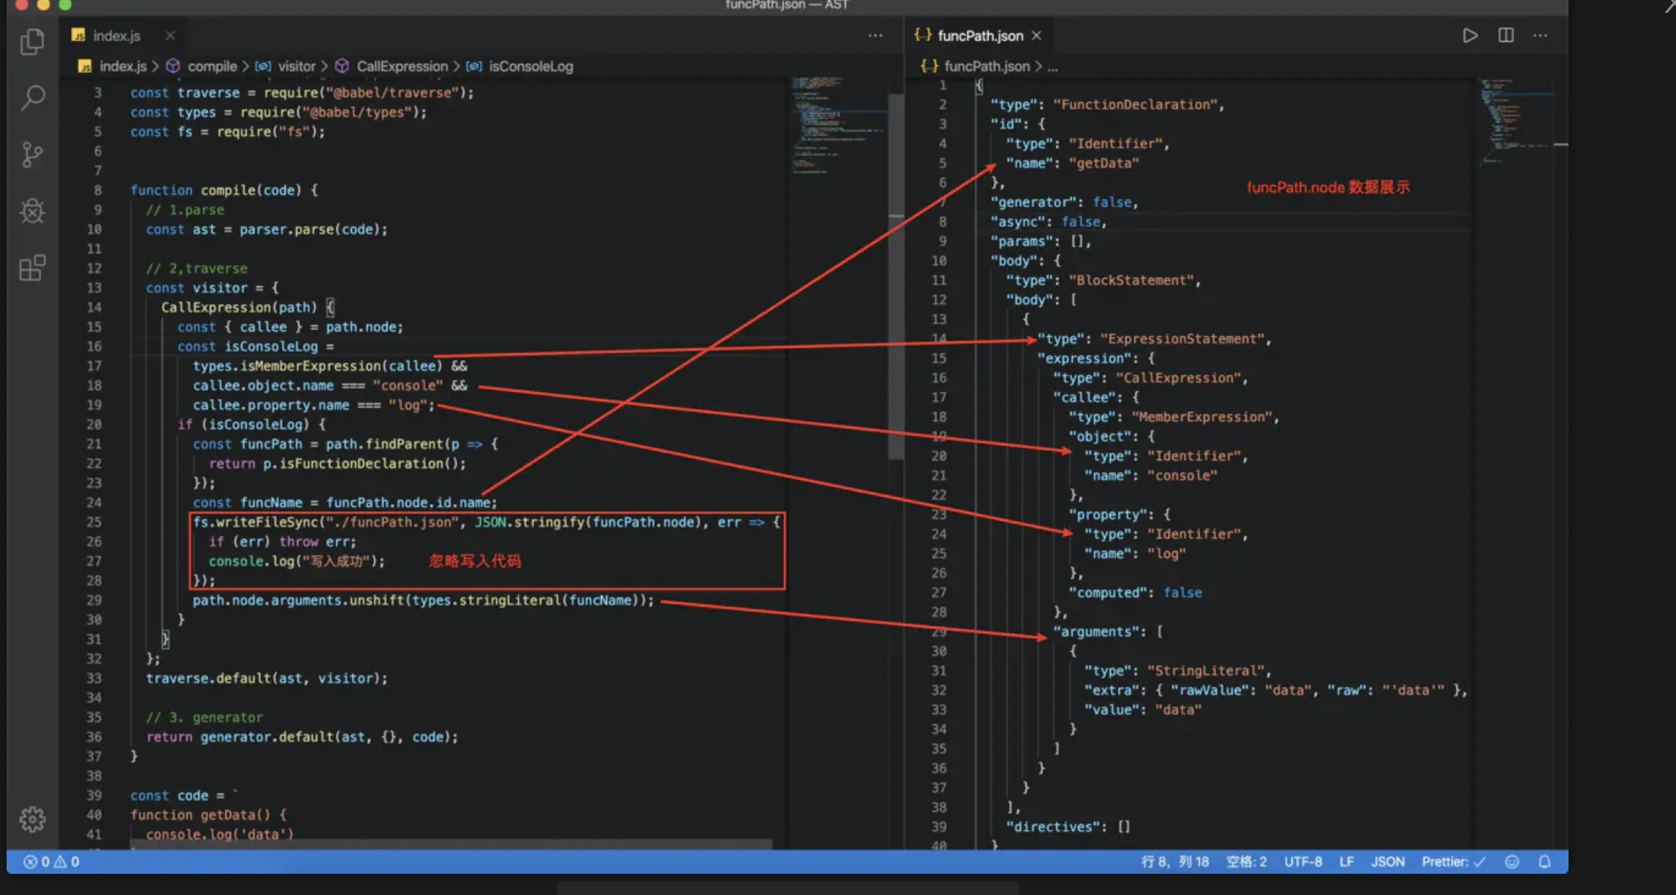The image size is (1676, 895).
Task: Click the UTF-8 encoding indicator
Action: (1302, 862)
